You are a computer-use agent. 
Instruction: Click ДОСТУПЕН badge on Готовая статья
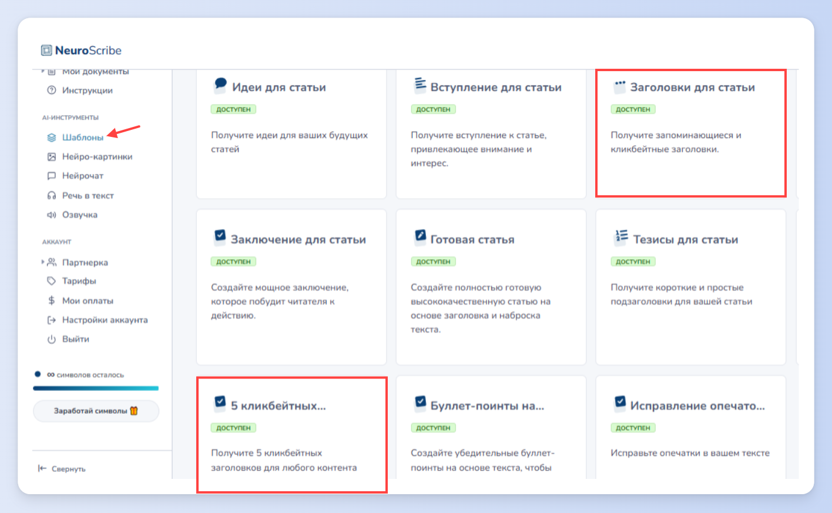[x=433, y=261]
